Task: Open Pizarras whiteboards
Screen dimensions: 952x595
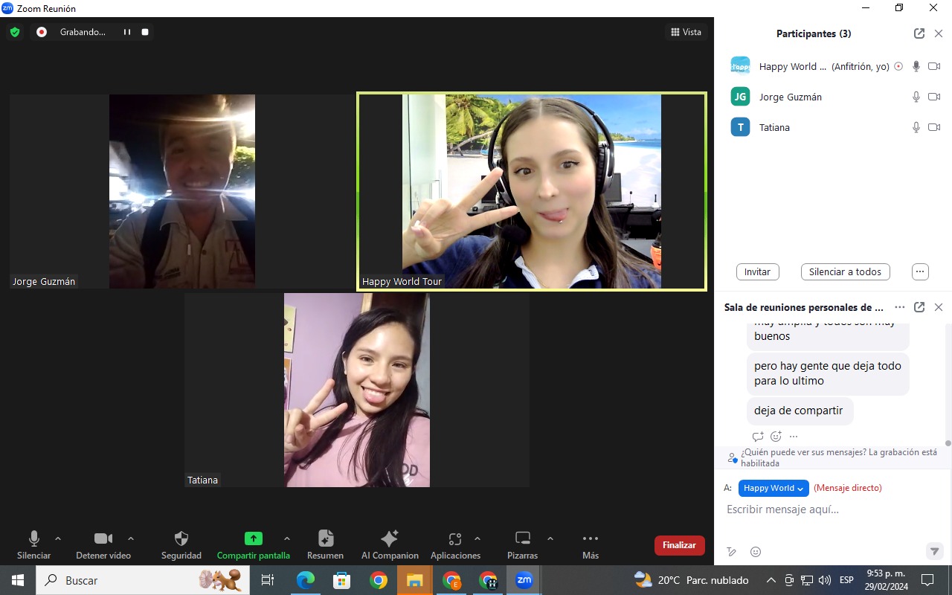Action: [523, 544]
